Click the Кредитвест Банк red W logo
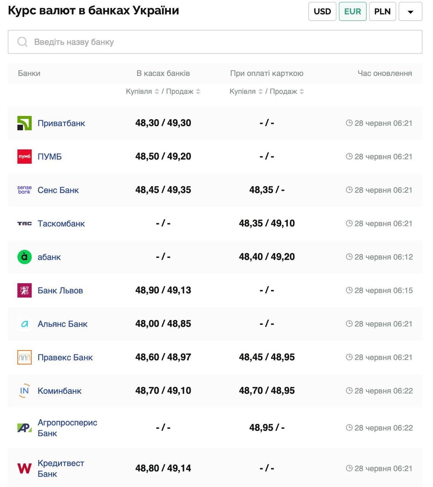Screen dimensions: 433x487 pyautogui.click(x=24, y=468)
